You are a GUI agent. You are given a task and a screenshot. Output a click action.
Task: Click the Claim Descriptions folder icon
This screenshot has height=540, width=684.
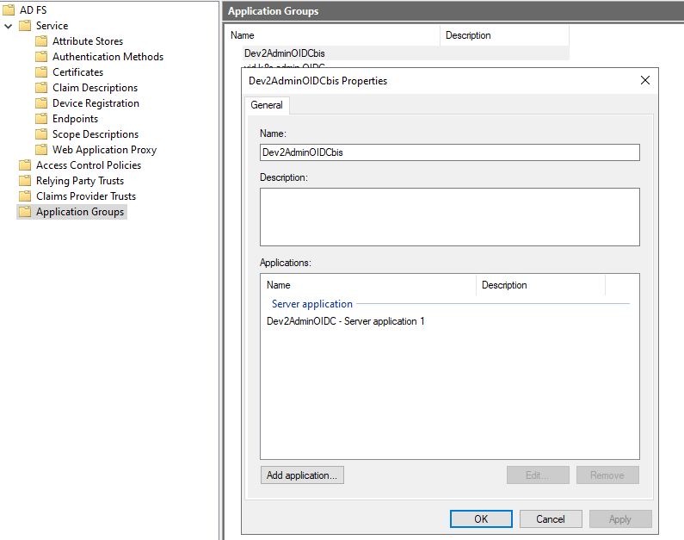click(41, 87)
